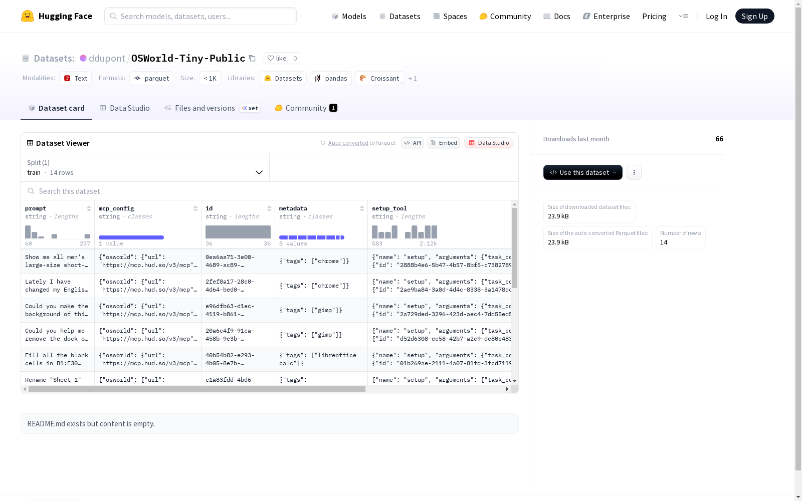This screenshot has width=802, height=501.
Task: Sort the prompt column
Action: [89, 208]
